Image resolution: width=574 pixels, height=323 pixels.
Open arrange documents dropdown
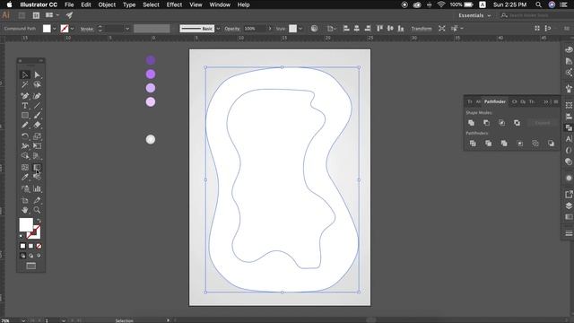coord(52,15)
